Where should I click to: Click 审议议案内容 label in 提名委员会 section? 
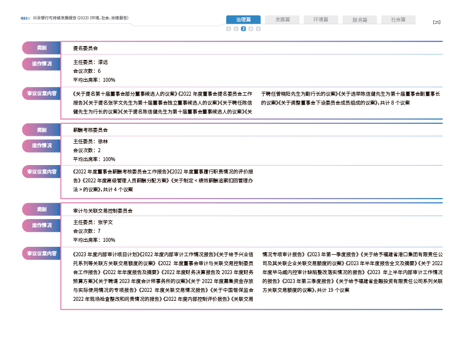point(41,93)
